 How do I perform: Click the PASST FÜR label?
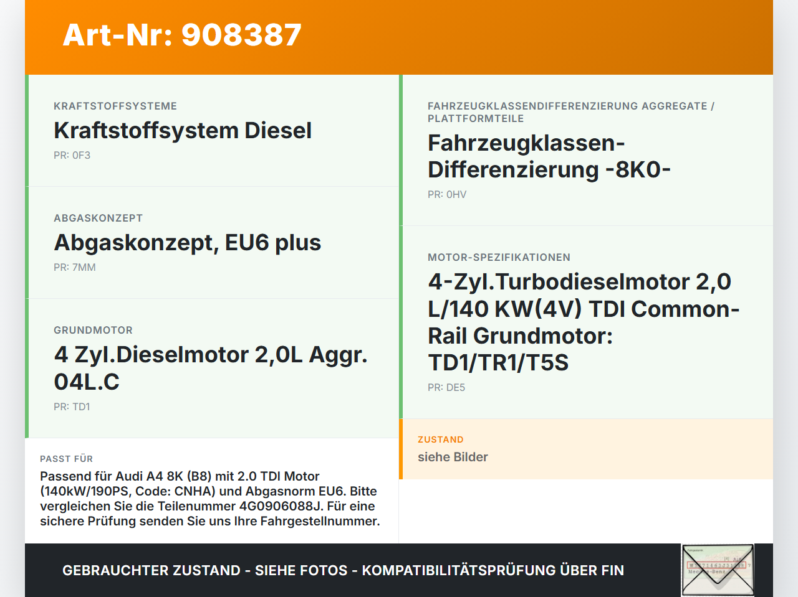point(66,459)
